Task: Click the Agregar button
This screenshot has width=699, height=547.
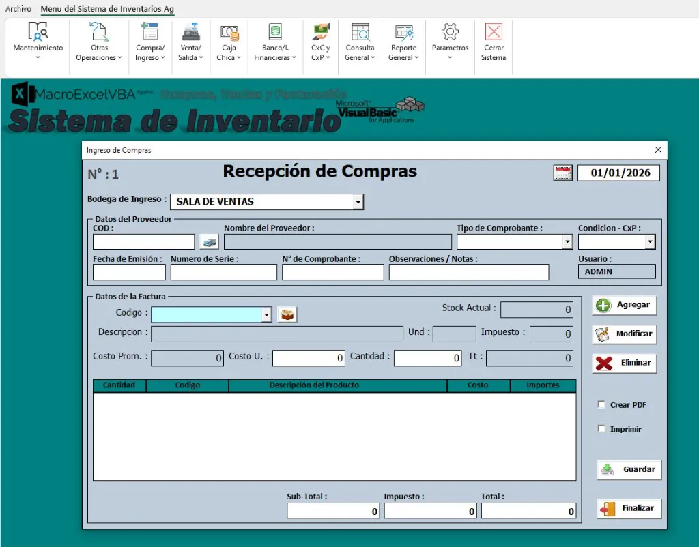Action: (623, 305)
